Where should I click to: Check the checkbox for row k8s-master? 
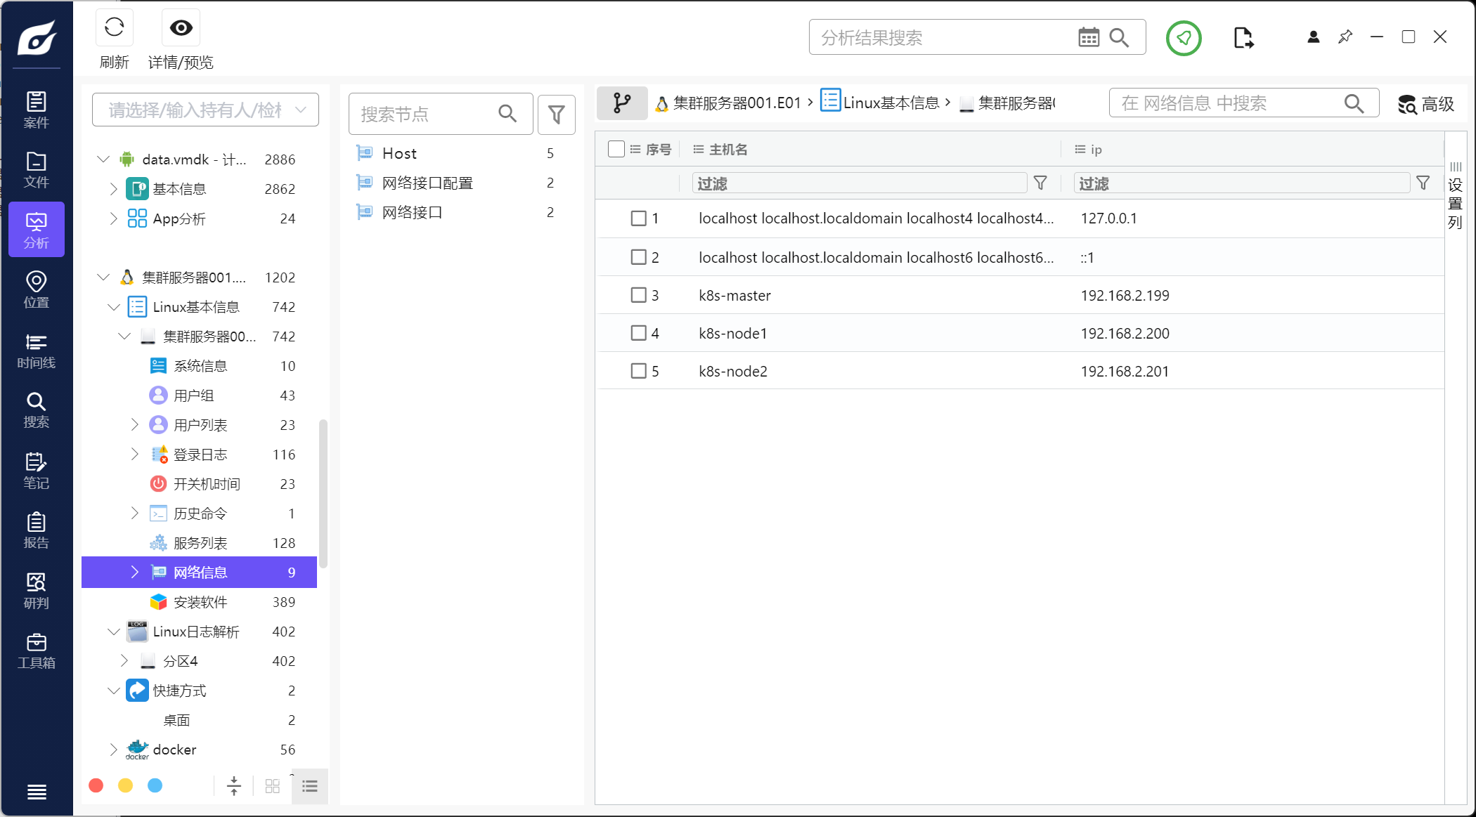click(638, 295)
